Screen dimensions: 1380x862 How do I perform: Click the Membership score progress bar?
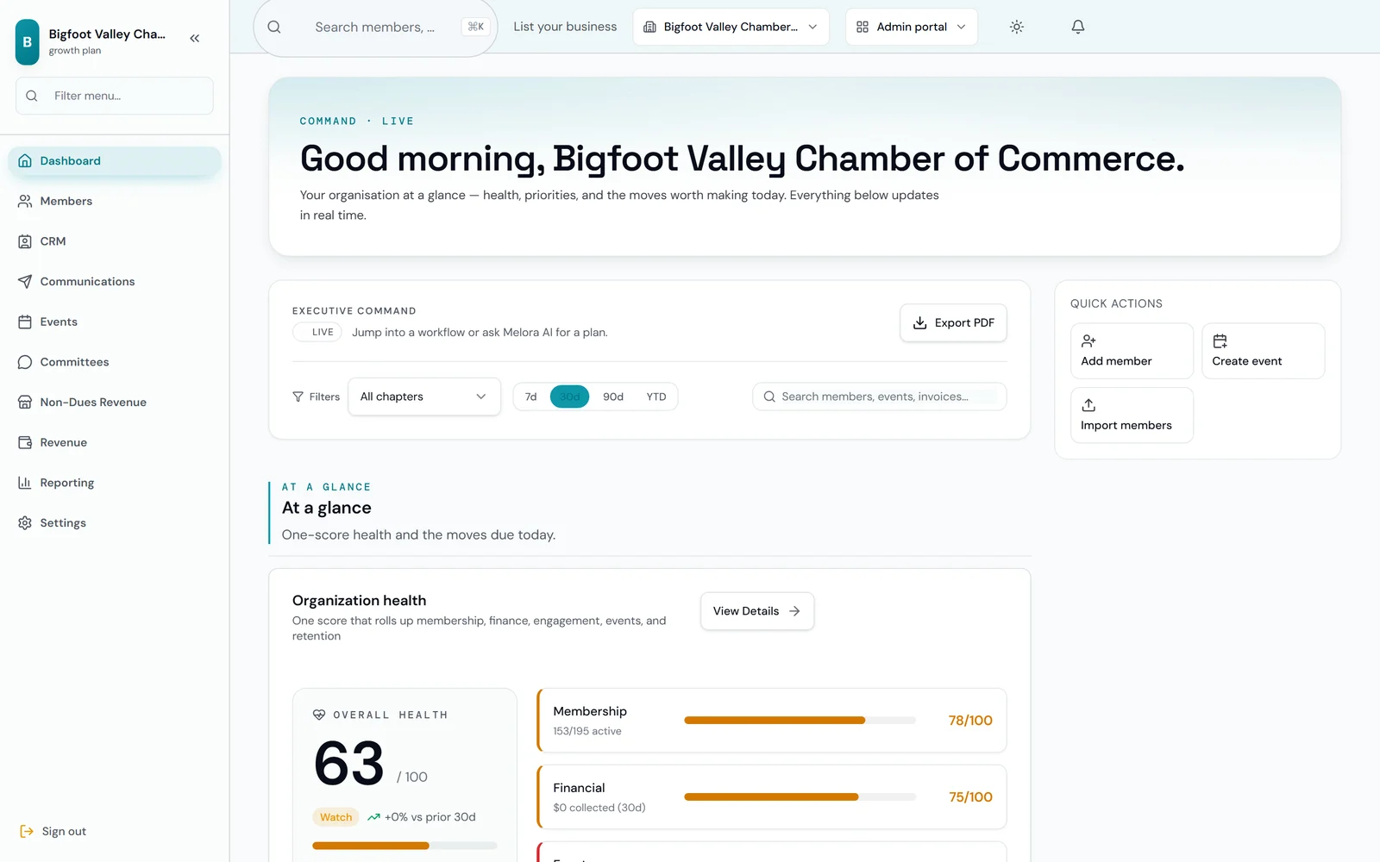click(800, 720)
